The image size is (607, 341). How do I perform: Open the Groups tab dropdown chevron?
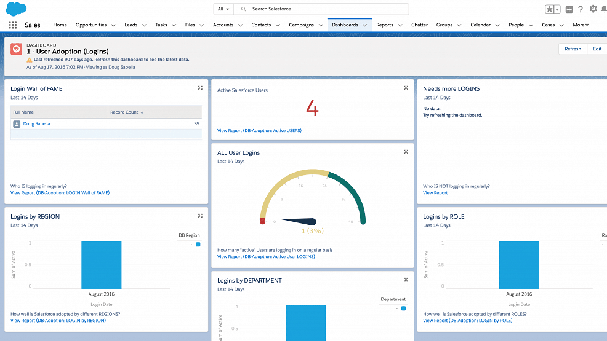(459, 25)
